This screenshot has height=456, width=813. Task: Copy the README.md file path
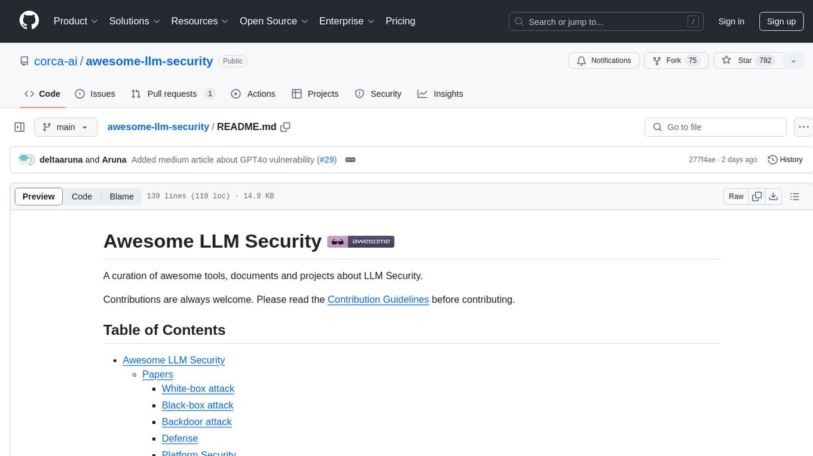click(x=285, y=127)
